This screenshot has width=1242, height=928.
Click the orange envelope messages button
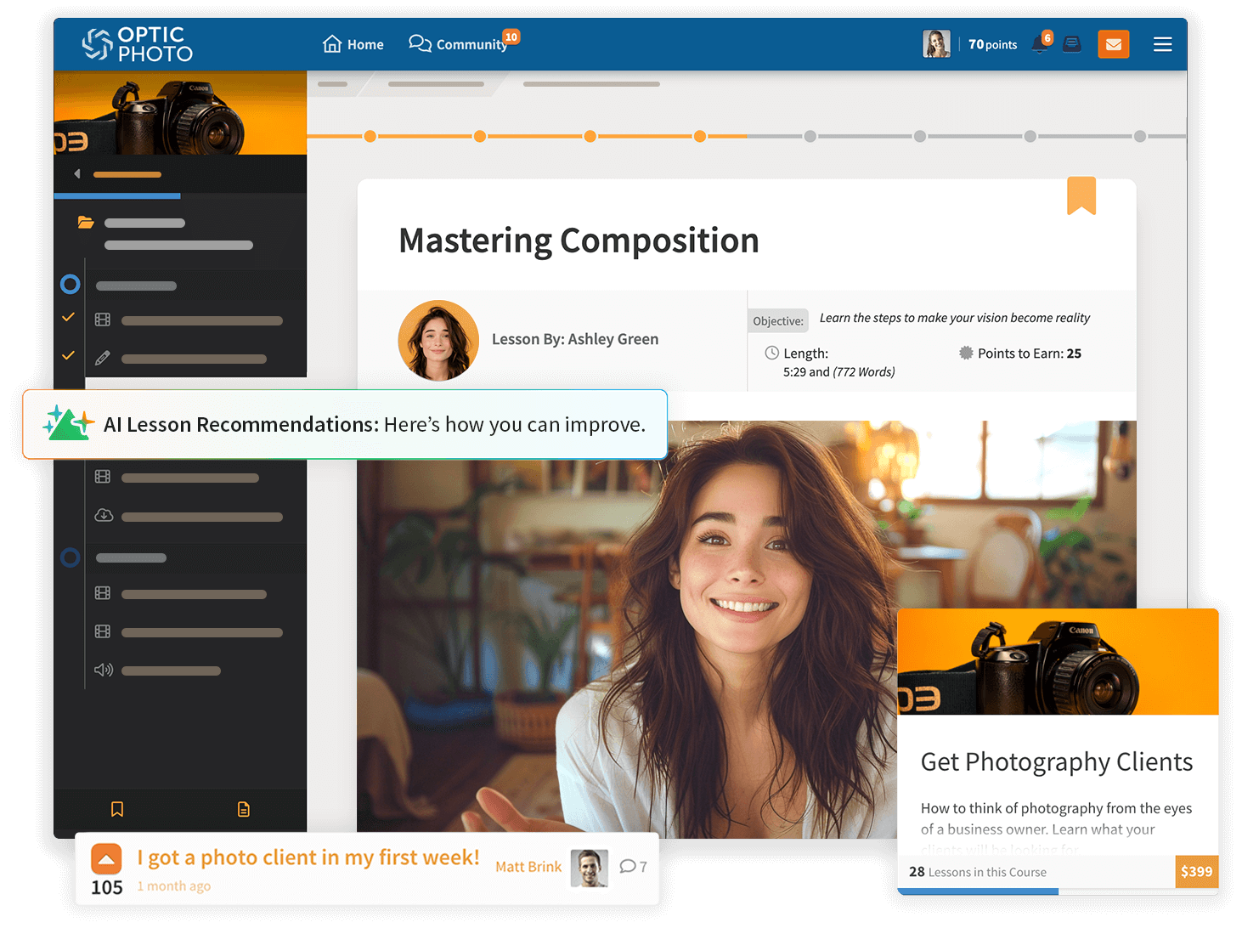click(x=1114, y=44)
